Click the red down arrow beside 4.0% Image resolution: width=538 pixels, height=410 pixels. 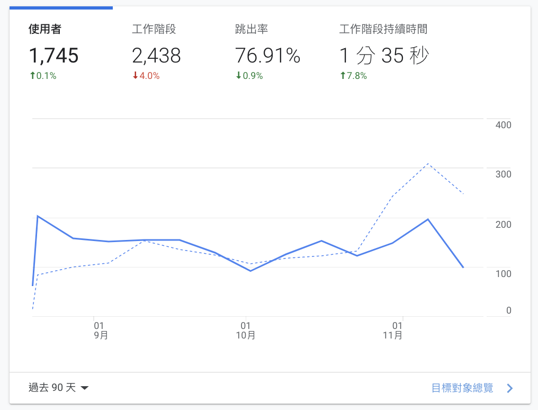(135, 76)
